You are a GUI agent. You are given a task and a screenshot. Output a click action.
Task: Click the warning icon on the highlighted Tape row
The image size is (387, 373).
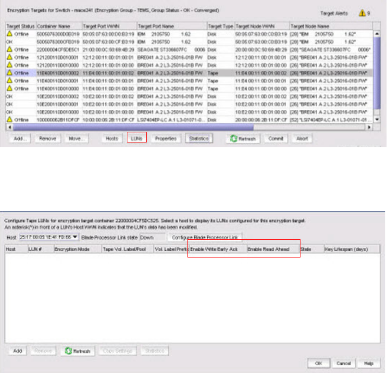[9, 71]
